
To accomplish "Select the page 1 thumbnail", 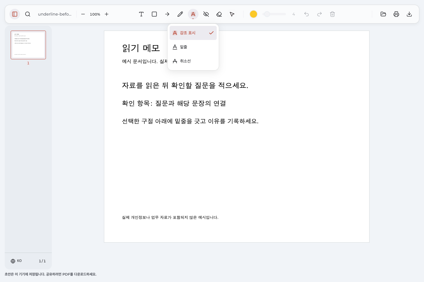I will pos(28,45).
